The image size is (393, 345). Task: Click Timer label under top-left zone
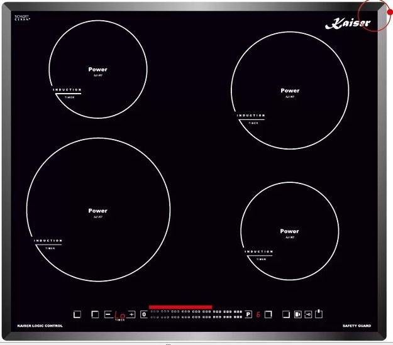pyautogui.click(x=69, y=97)
